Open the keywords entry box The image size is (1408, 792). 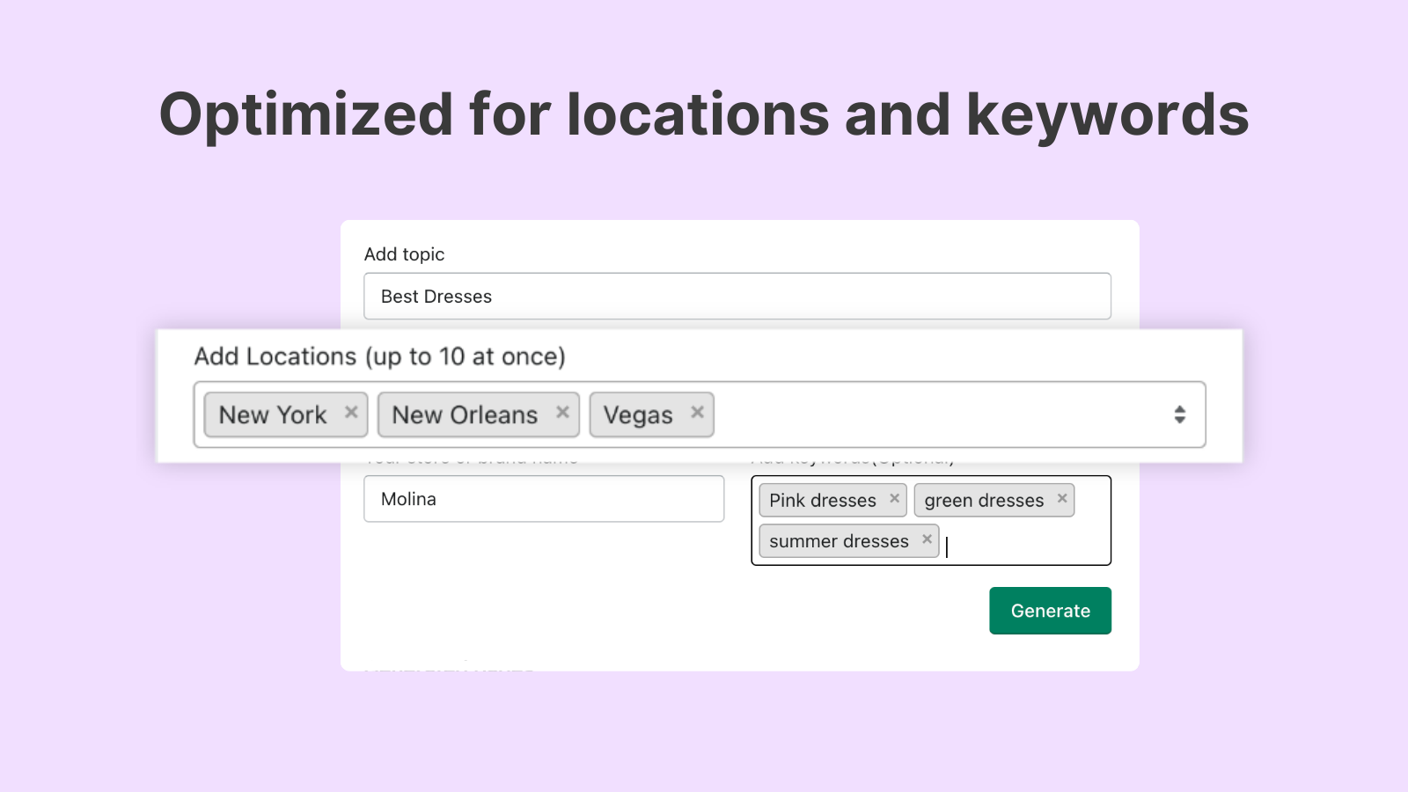coord(1012,541)
